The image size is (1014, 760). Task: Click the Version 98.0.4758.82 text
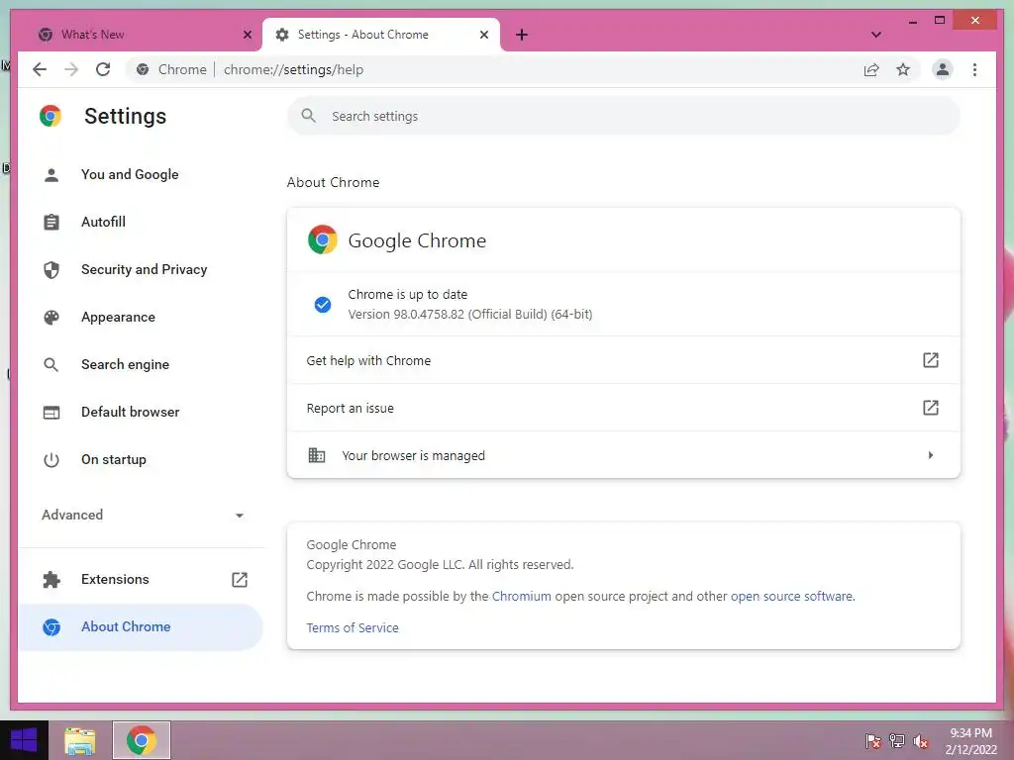point(470,315)
